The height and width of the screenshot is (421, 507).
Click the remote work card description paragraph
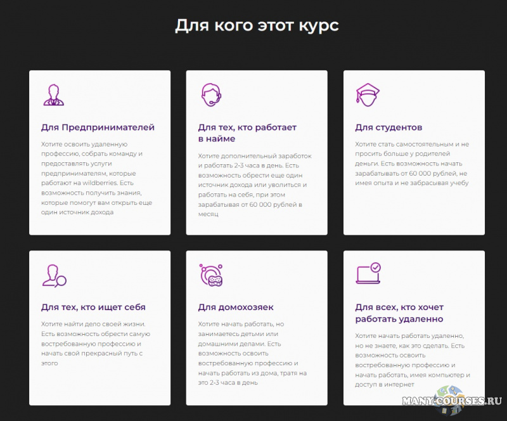(412, 359)
